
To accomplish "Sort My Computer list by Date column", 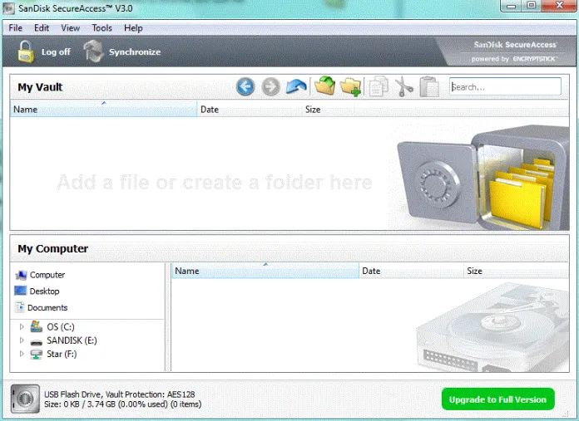I will point(411,271).
